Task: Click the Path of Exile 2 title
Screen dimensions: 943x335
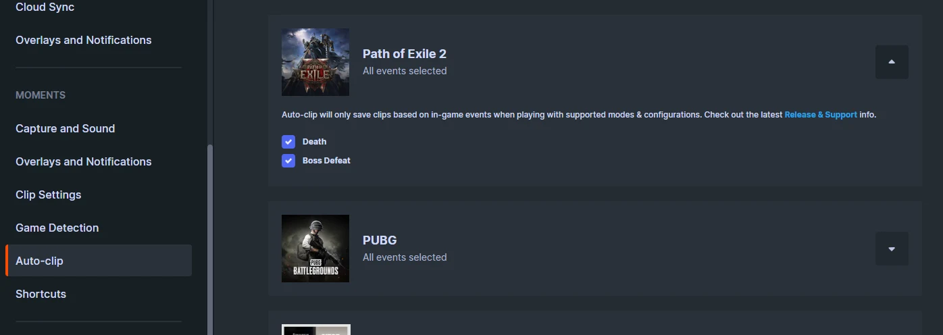Action: [x=405, y=54]
